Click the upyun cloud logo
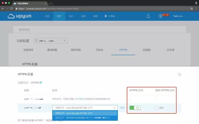The height and width of the screenshot is (124, 199). click(19, 16)
